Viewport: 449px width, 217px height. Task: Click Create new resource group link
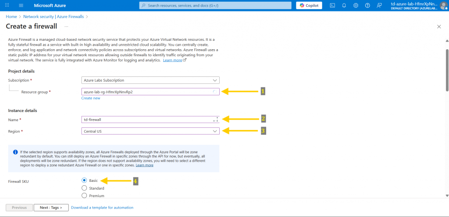point(91,98)
